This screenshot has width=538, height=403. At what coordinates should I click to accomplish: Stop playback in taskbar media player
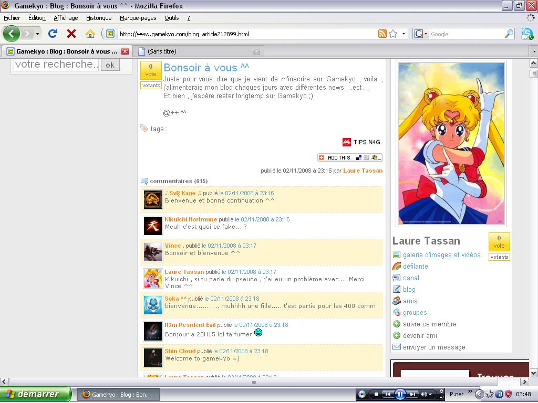tap(376, 395)
